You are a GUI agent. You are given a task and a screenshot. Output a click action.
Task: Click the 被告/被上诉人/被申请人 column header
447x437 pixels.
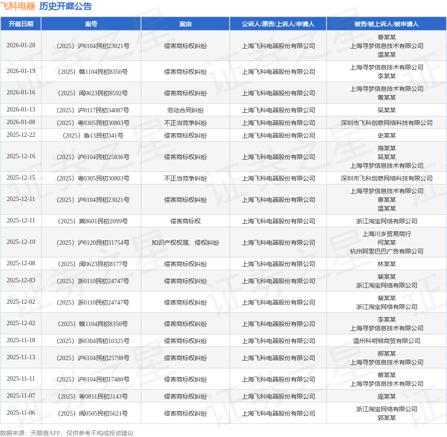click(x=387, y=24)
